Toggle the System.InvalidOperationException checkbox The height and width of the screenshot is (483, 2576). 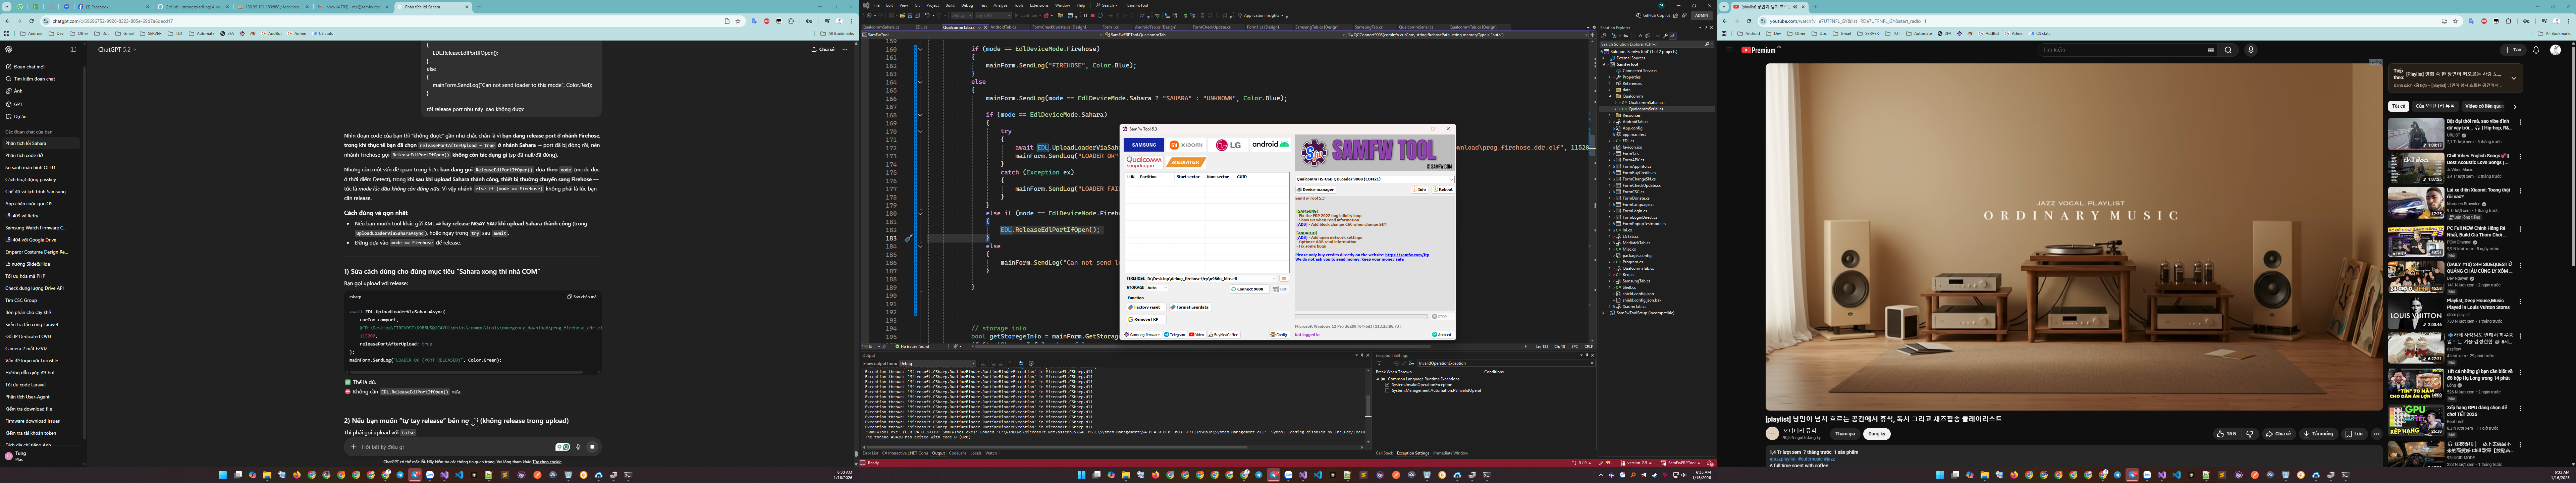coord(1387,385)
